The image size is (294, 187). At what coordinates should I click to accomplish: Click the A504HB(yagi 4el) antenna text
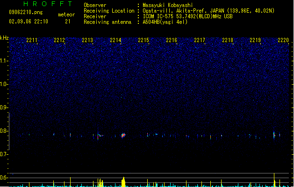165,22
